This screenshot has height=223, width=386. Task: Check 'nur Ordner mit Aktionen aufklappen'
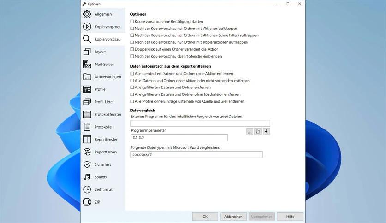pyautogui.click(x=132, y=29)
